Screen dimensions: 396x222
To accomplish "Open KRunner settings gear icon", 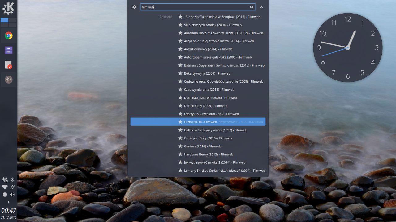I will click(x=134, y=7).
